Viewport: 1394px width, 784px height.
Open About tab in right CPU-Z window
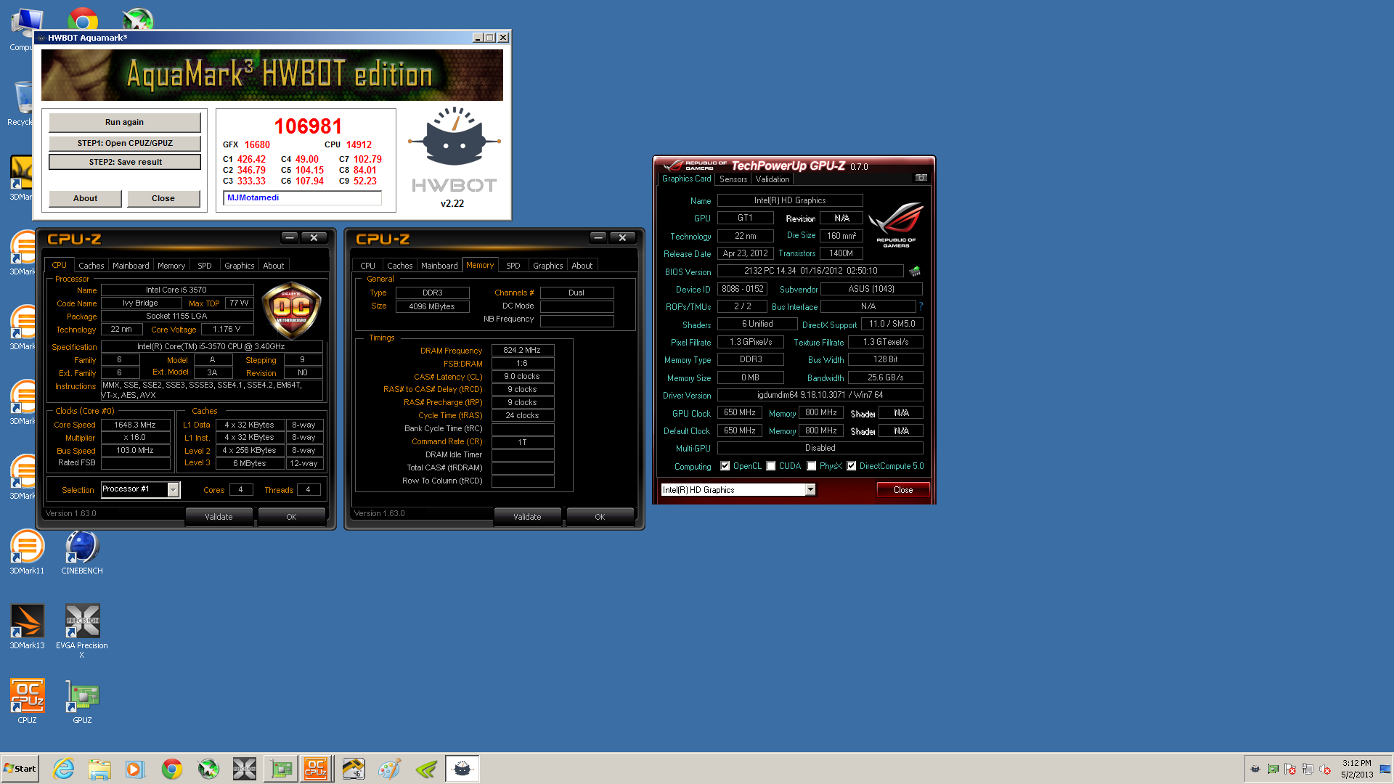coord(582,266)
